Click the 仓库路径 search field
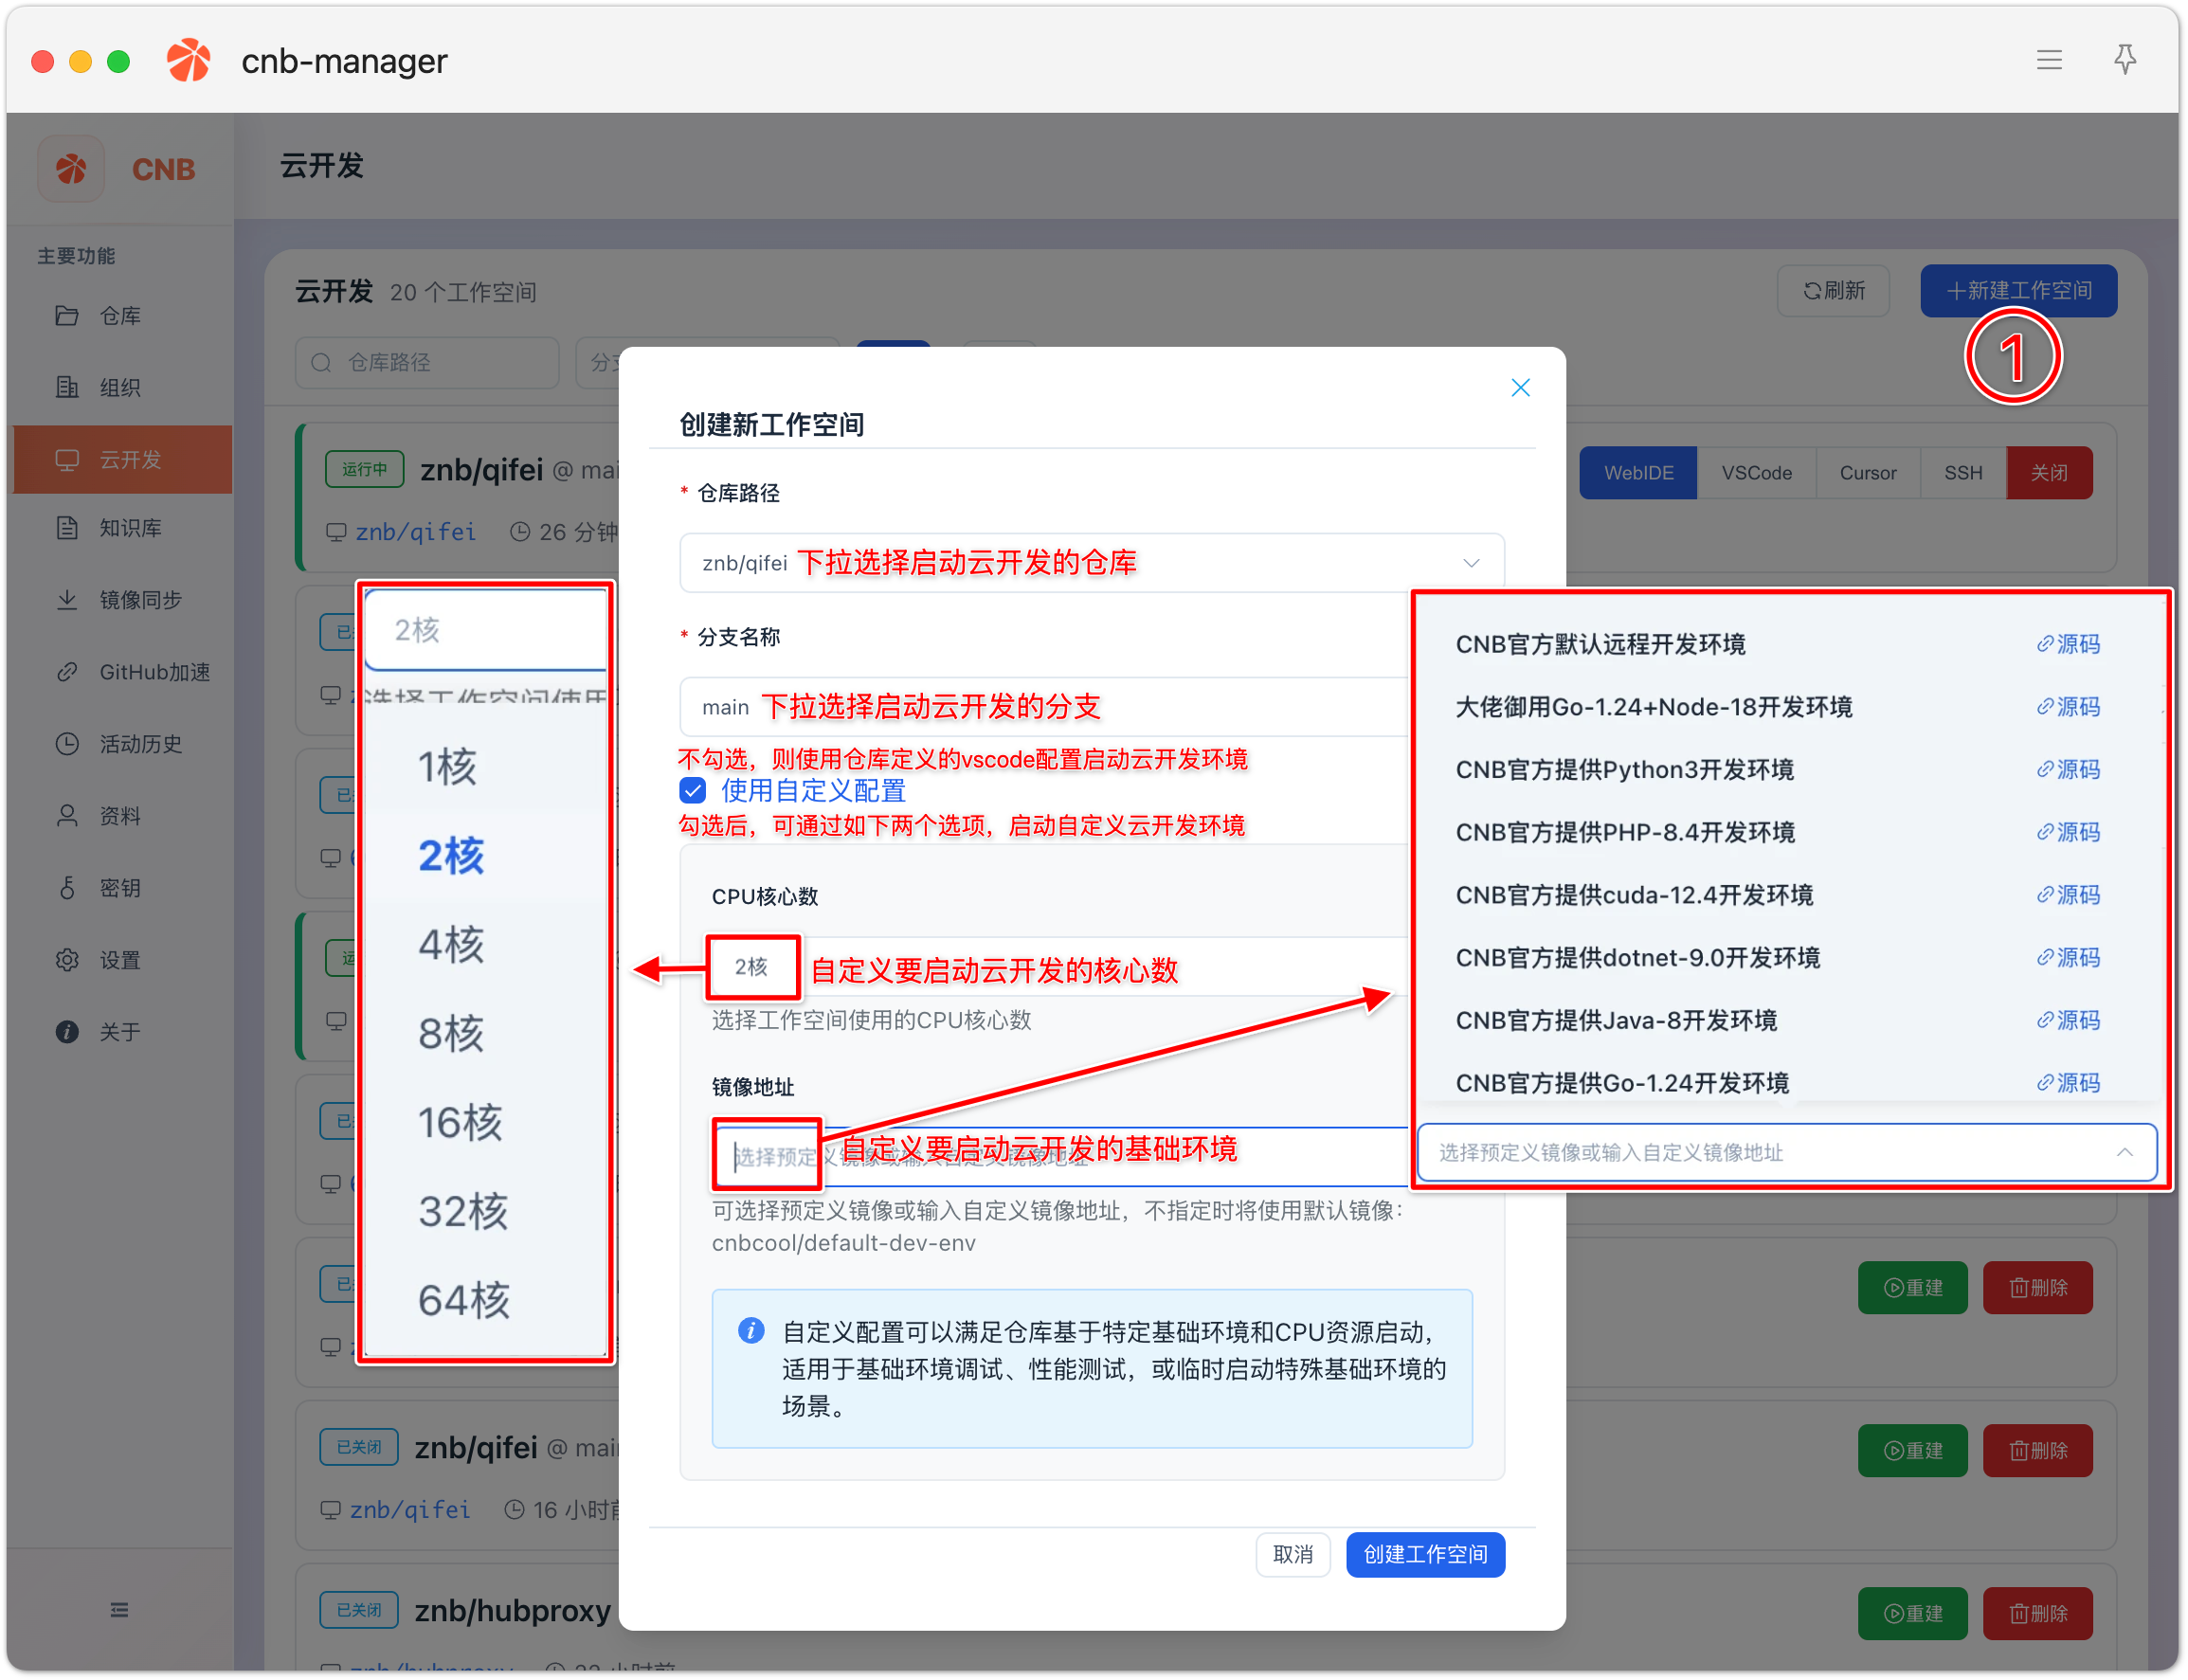 427,362
